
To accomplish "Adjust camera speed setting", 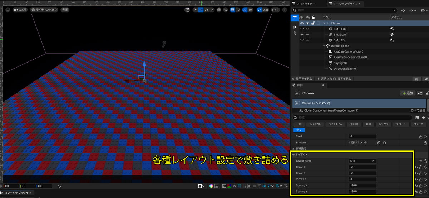I will point(275,10).
